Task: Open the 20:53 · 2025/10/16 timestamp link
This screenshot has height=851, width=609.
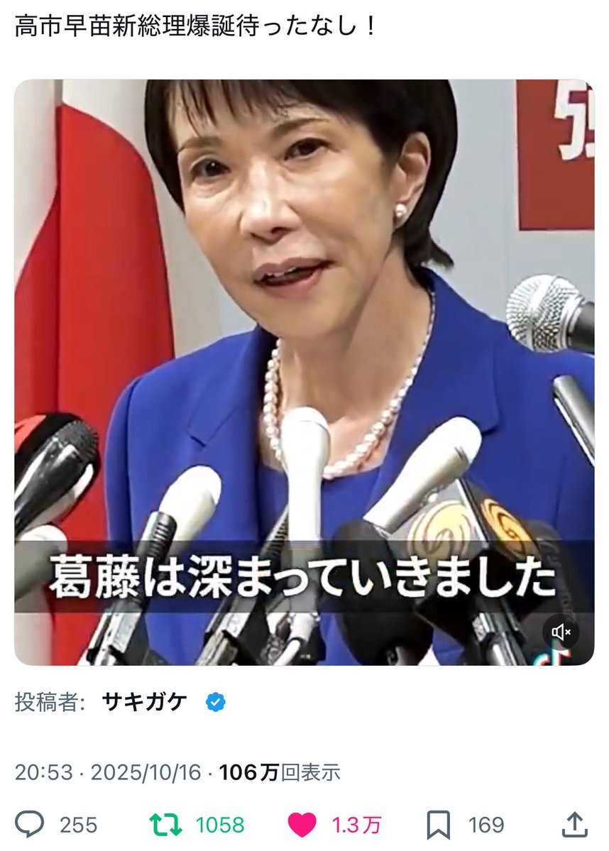Action: (107, 772)
